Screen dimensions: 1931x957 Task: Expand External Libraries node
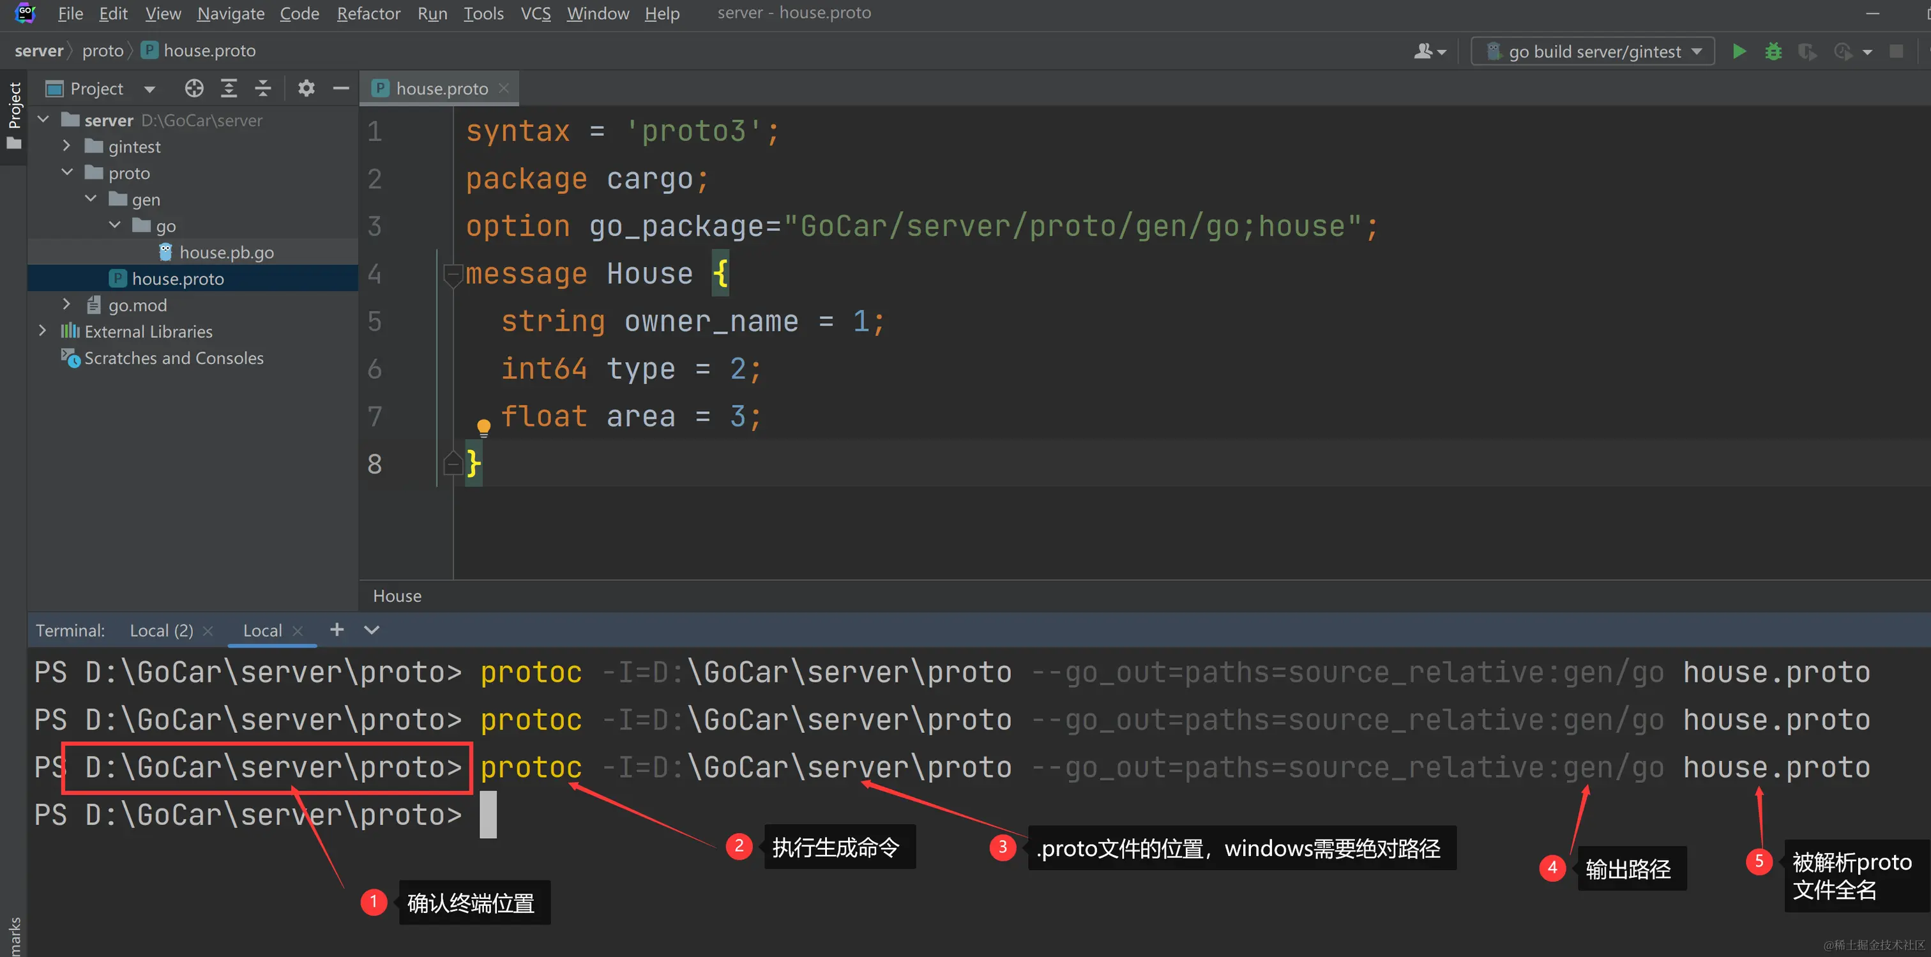[43, 331]
